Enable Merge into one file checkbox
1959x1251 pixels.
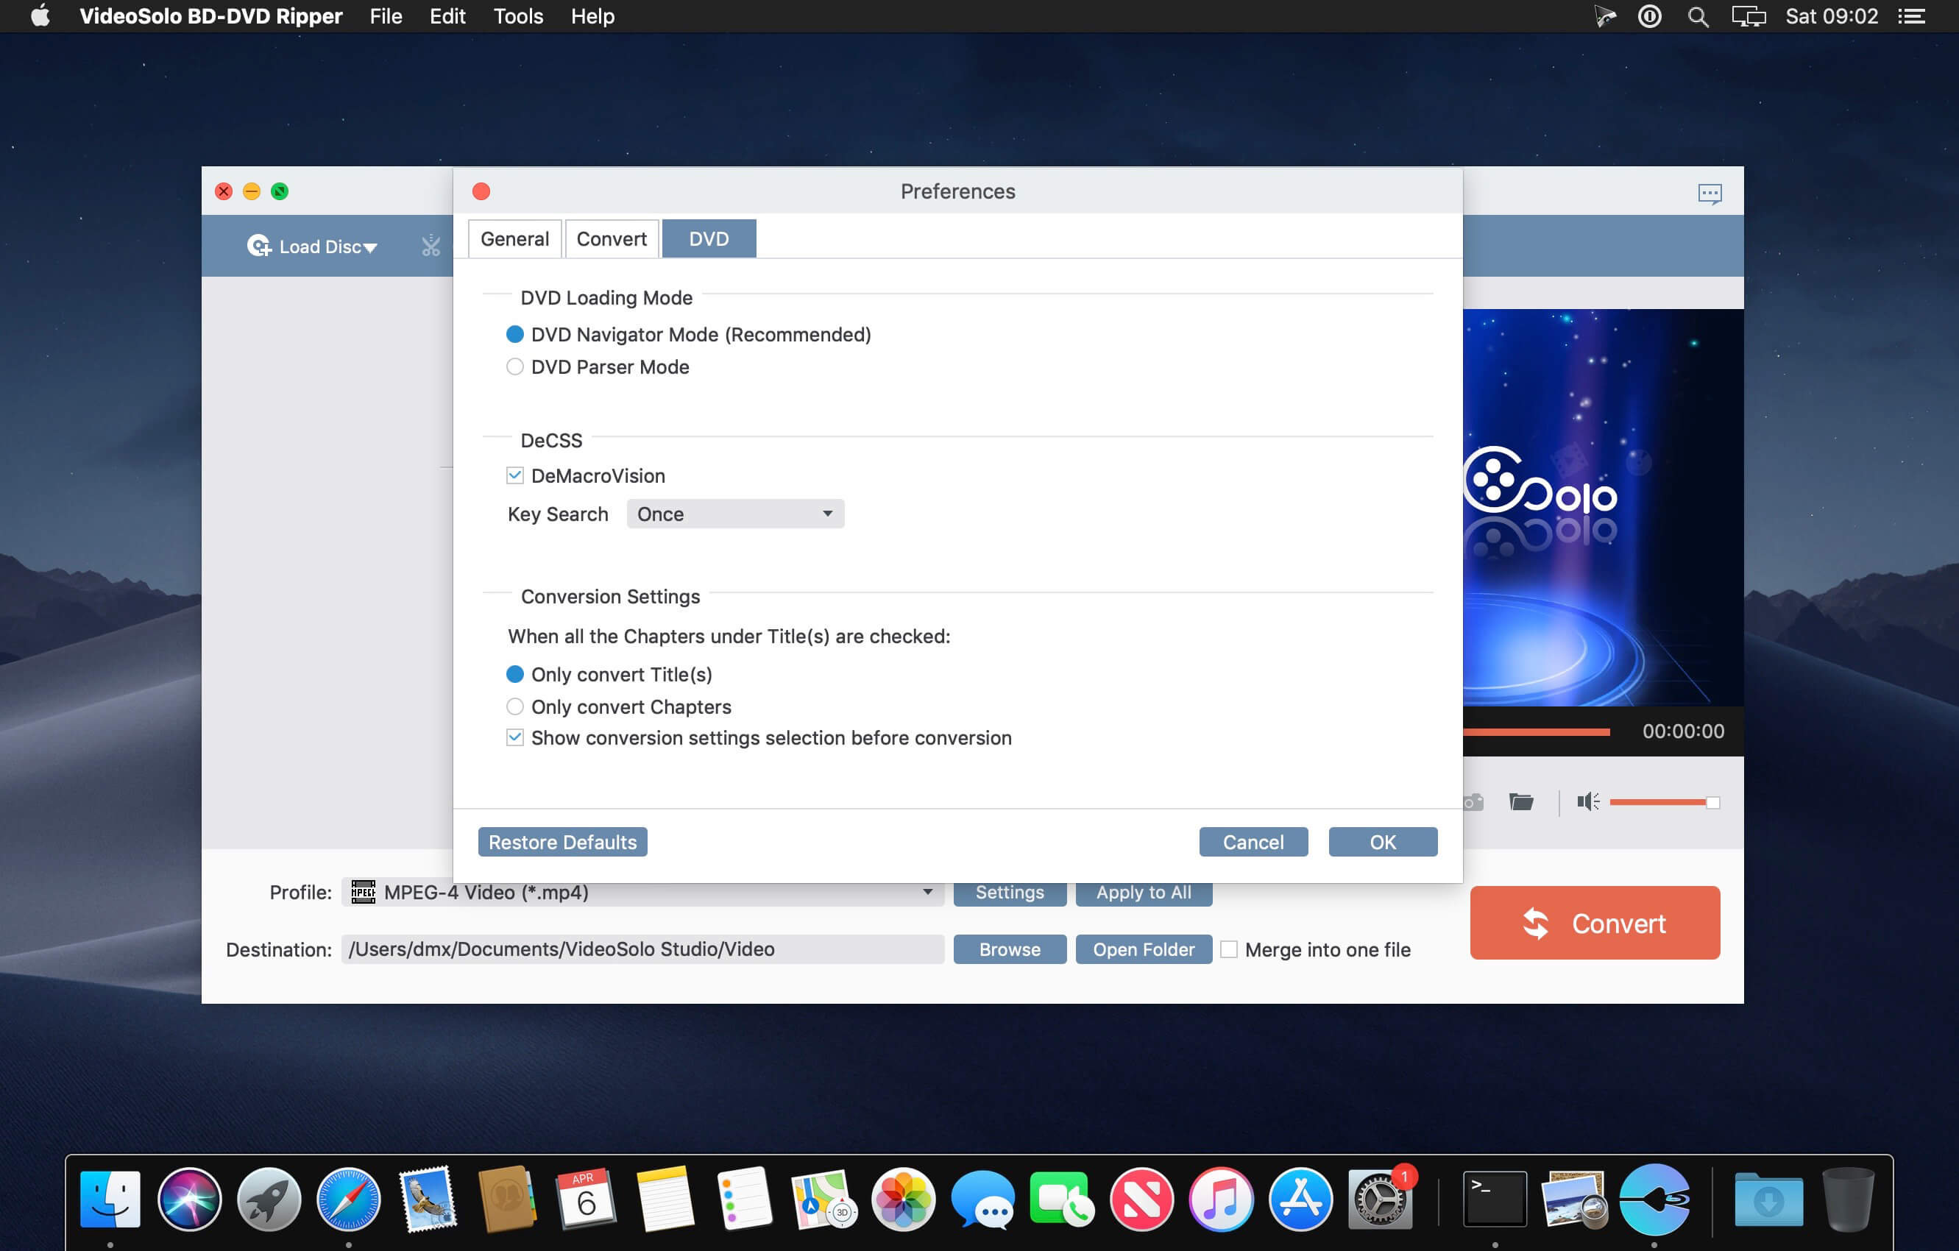click(1228, 949)
